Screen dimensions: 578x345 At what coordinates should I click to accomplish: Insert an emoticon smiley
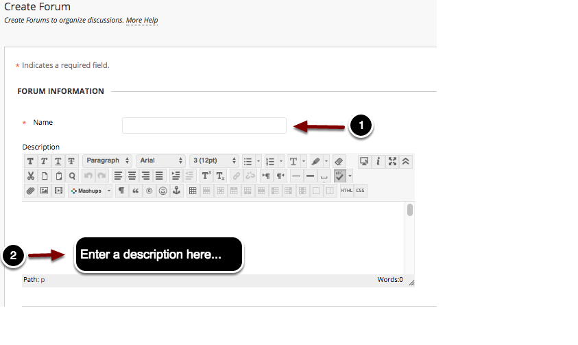click(163, 191)
